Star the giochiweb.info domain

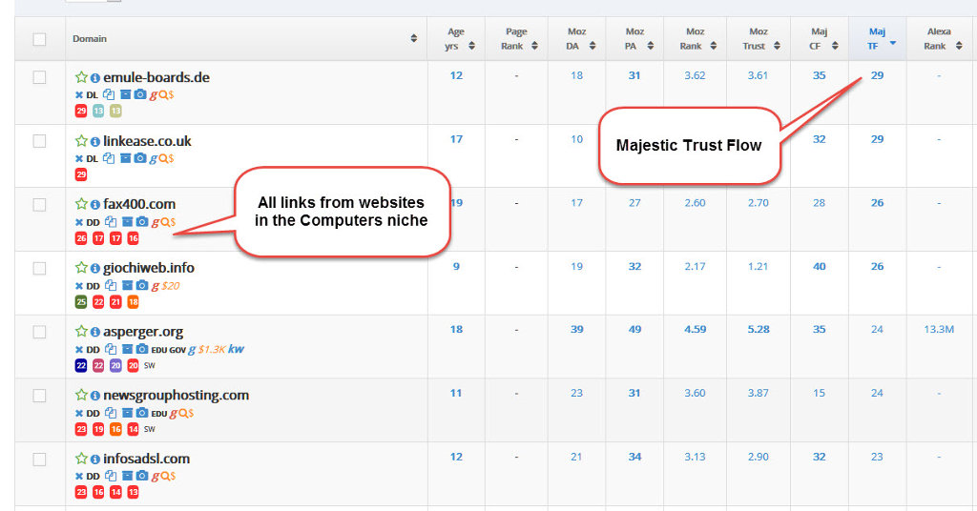click(81, 268)
